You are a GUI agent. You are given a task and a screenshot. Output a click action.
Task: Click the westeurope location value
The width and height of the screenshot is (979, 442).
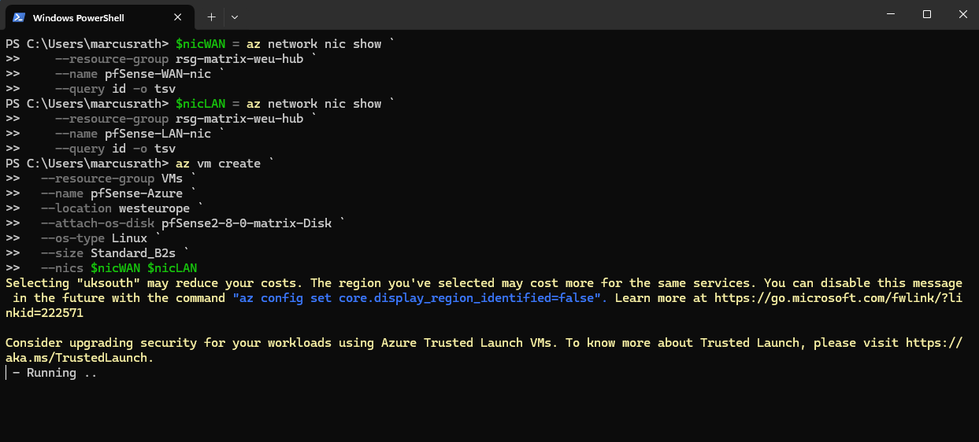tap(154, 208)
